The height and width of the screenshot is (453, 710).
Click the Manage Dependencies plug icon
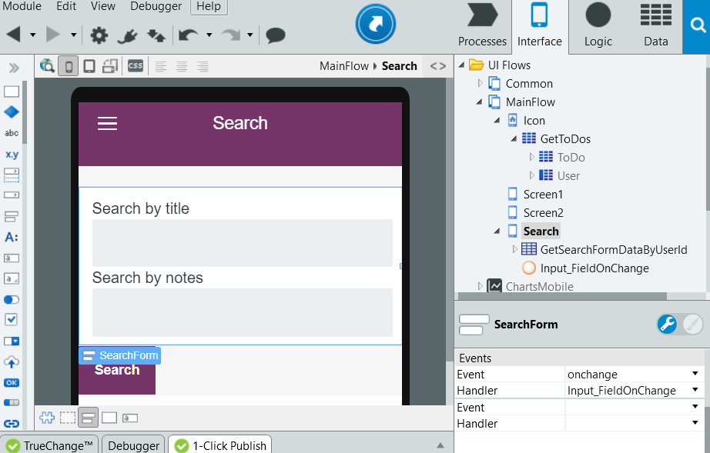click(x=128, y=35)
